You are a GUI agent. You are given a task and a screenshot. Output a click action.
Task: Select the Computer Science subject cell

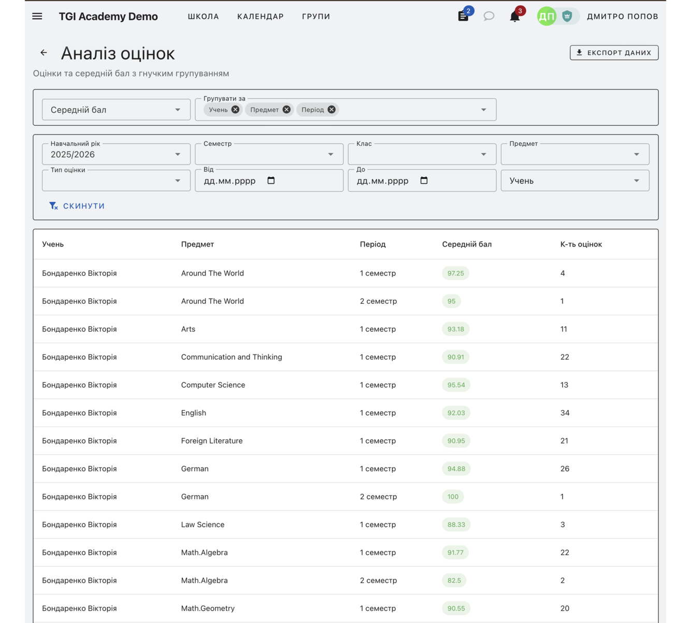[213, 385]
